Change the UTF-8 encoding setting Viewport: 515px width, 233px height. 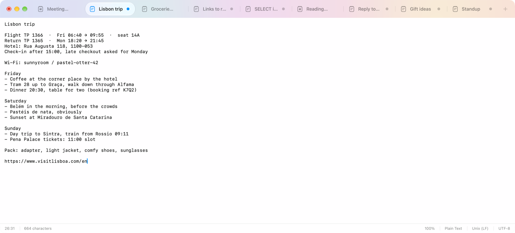[x=504, y=228]
